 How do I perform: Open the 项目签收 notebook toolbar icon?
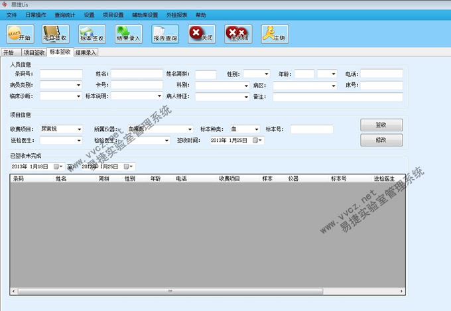coord(56,34)
